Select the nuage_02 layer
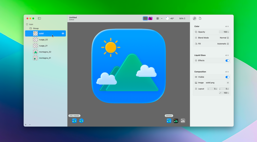Screen dimensions: 257x142 click(x=43, y=40)
